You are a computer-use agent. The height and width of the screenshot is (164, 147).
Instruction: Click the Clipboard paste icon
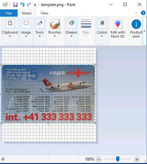point(10,24)
